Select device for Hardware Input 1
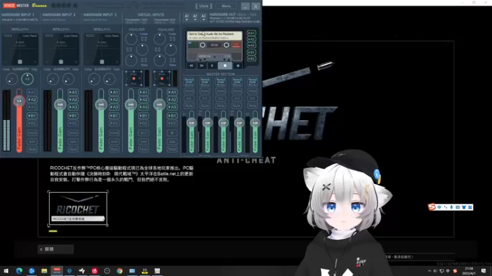The width and height of the screenshot is (492, 276). pyautogui.click(x=20, y=20)
